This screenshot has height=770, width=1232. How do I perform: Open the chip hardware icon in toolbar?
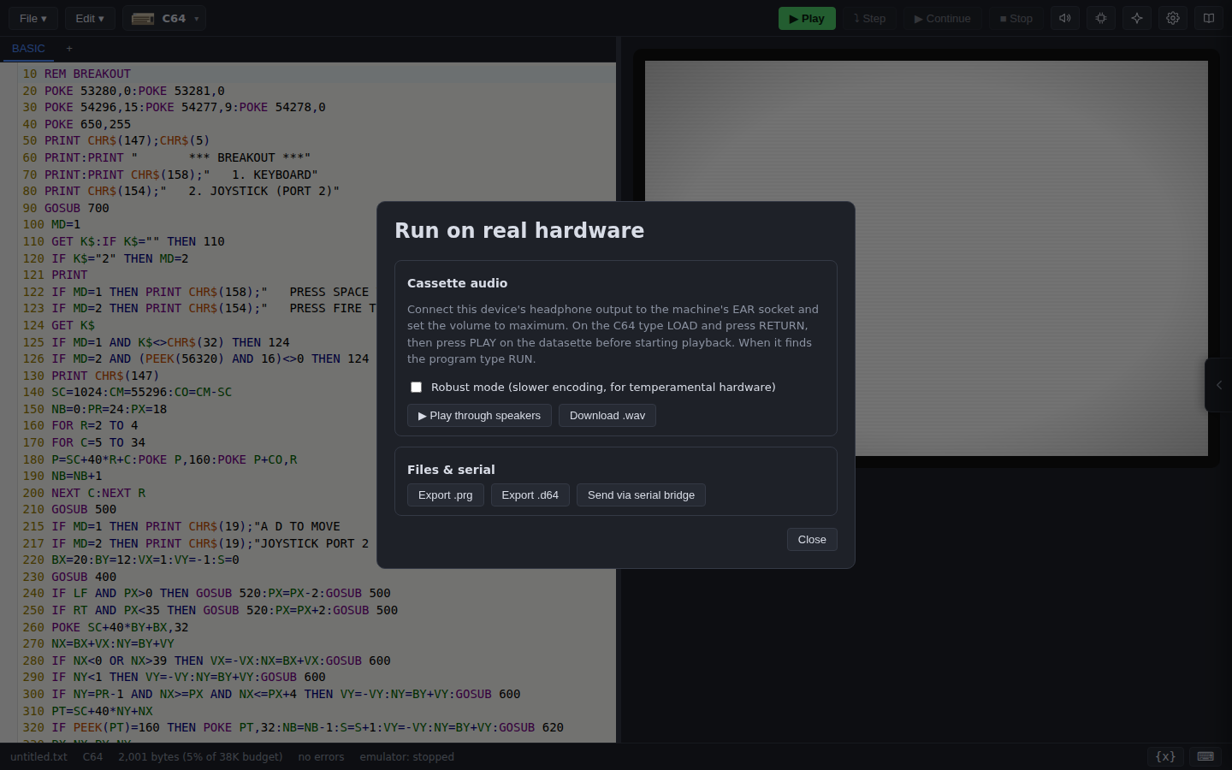click(x=1101, y=18)
